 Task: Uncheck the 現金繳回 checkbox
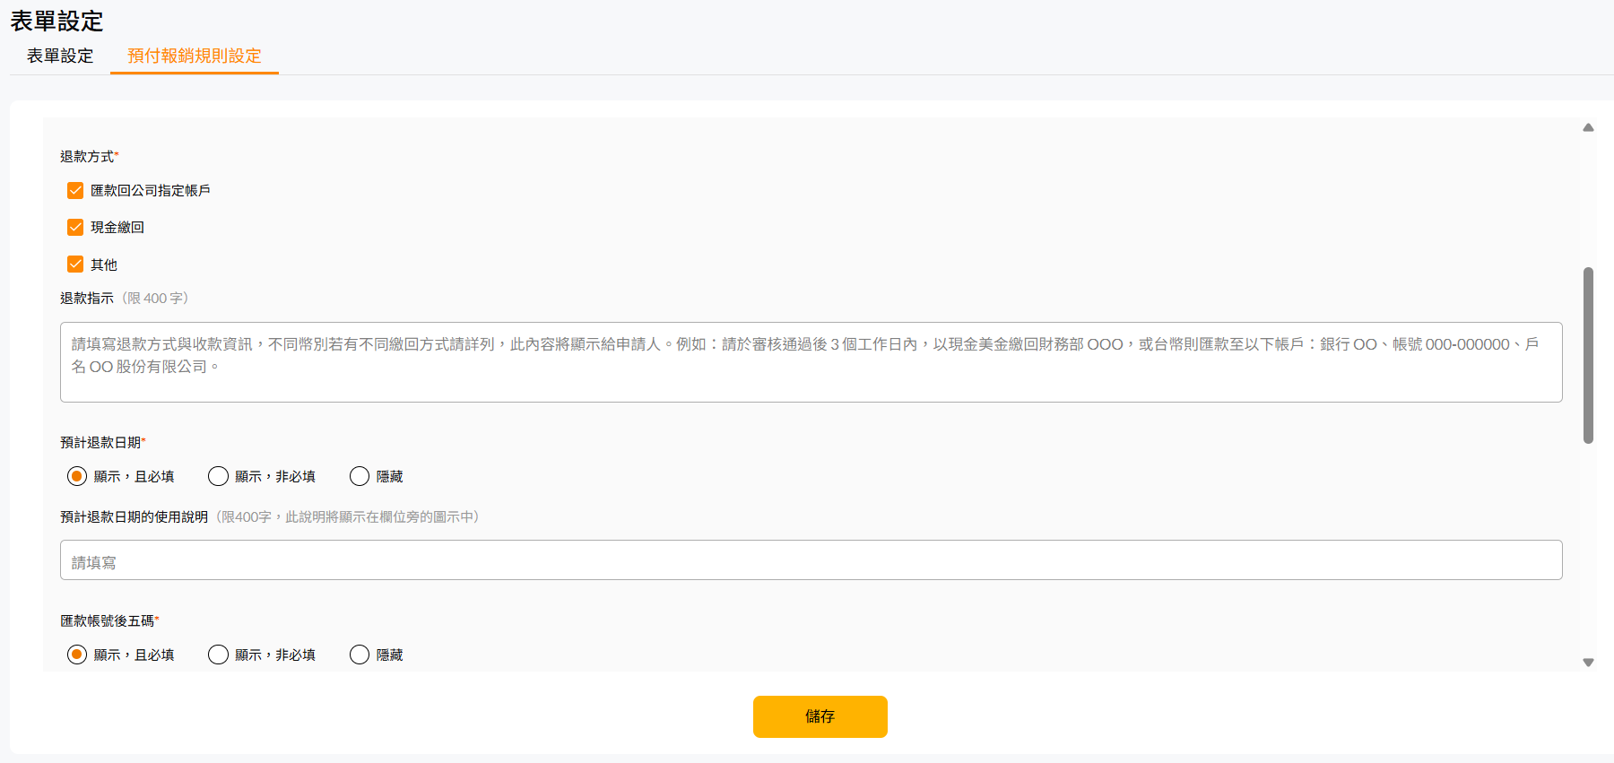pyautogui.click(x=75, y=227)
